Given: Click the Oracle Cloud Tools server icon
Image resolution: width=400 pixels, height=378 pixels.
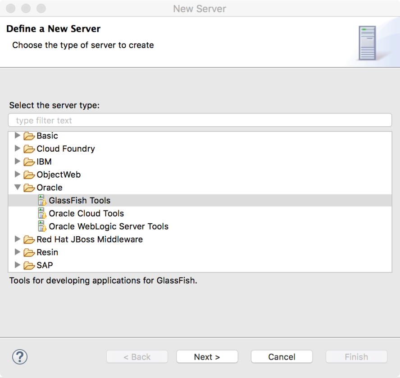Looking at the screenshot, I should (42, 213).
